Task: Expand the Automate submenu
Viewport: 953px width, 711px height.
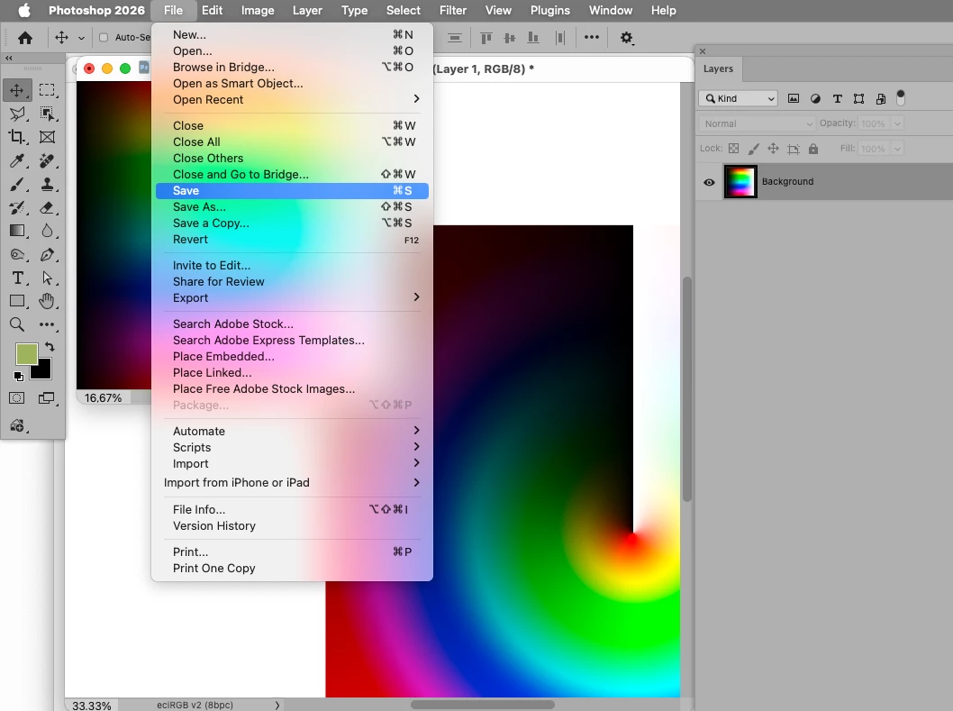Action: tap(292, 432)
